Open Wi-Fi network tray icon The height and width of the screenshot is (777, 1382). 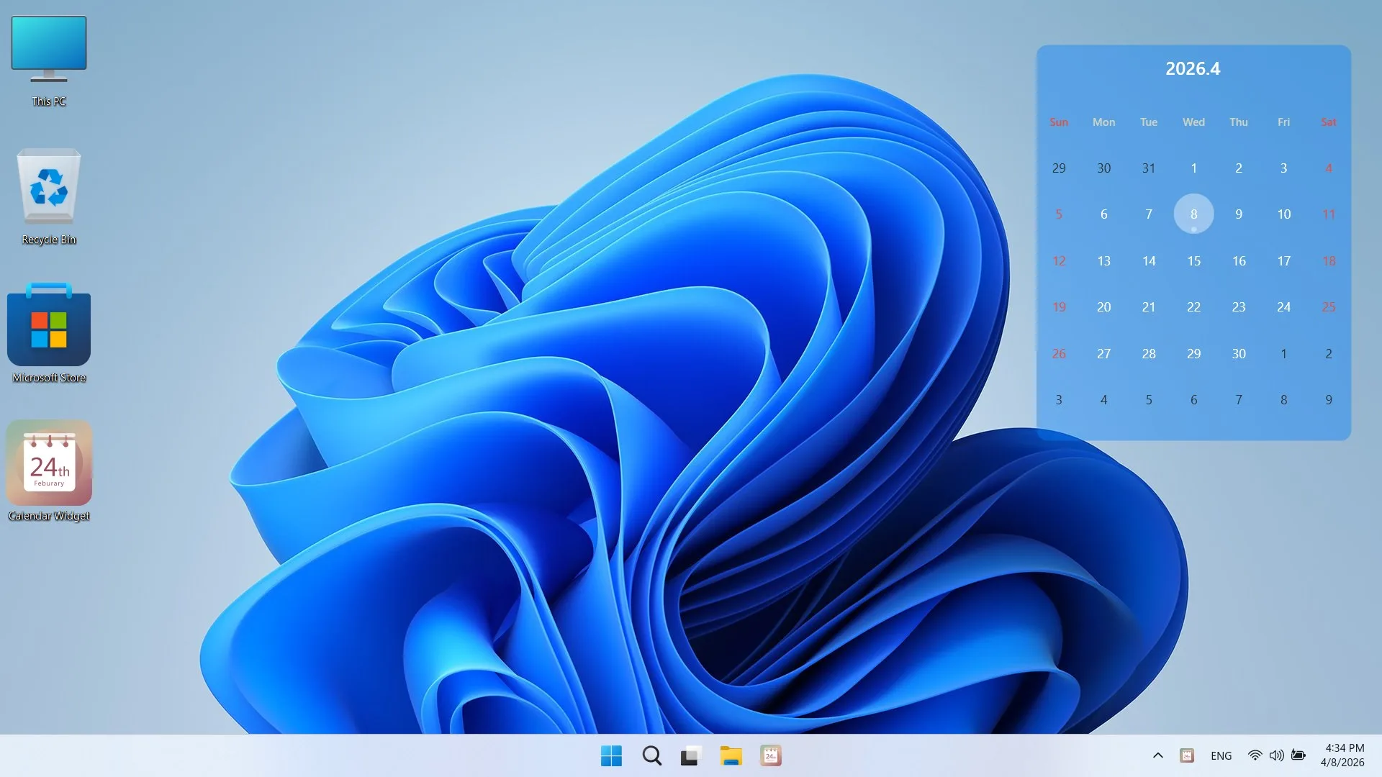click(1255, 755)
